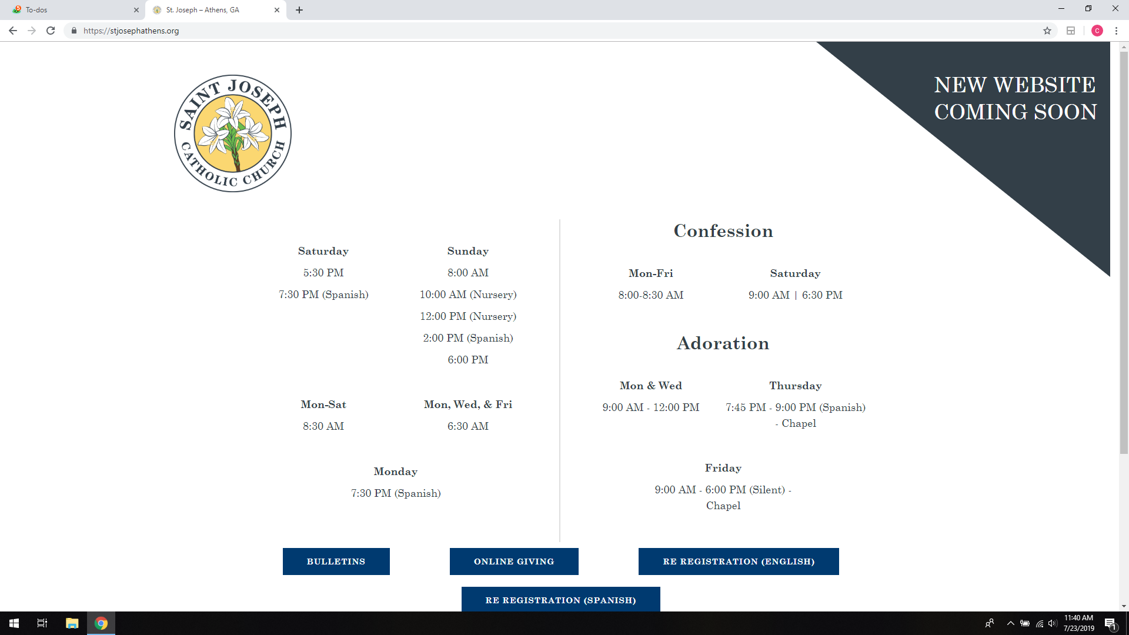
Task: Open the Windows notification center
Action: pyautogui.click(x=1110, y=623)
